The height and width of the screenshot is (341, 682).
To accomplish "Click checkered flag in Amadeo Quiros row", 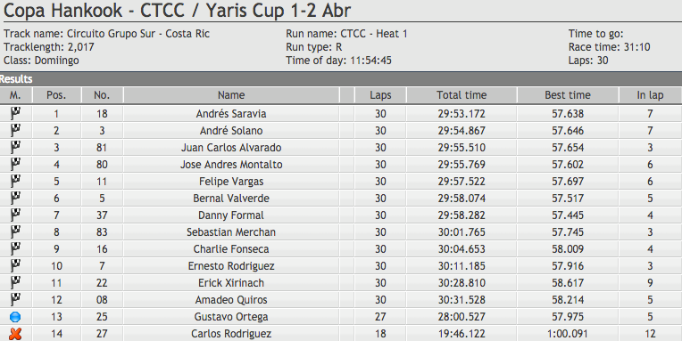I will point(15,299).
